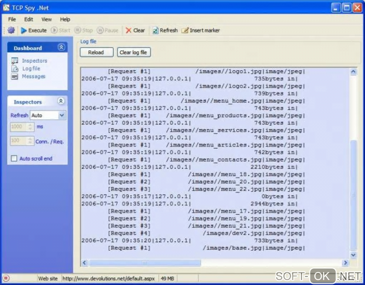Click the log scroll down arrow
The width and height of the screenshot is (365, 285).
click(x=353, y=255)
